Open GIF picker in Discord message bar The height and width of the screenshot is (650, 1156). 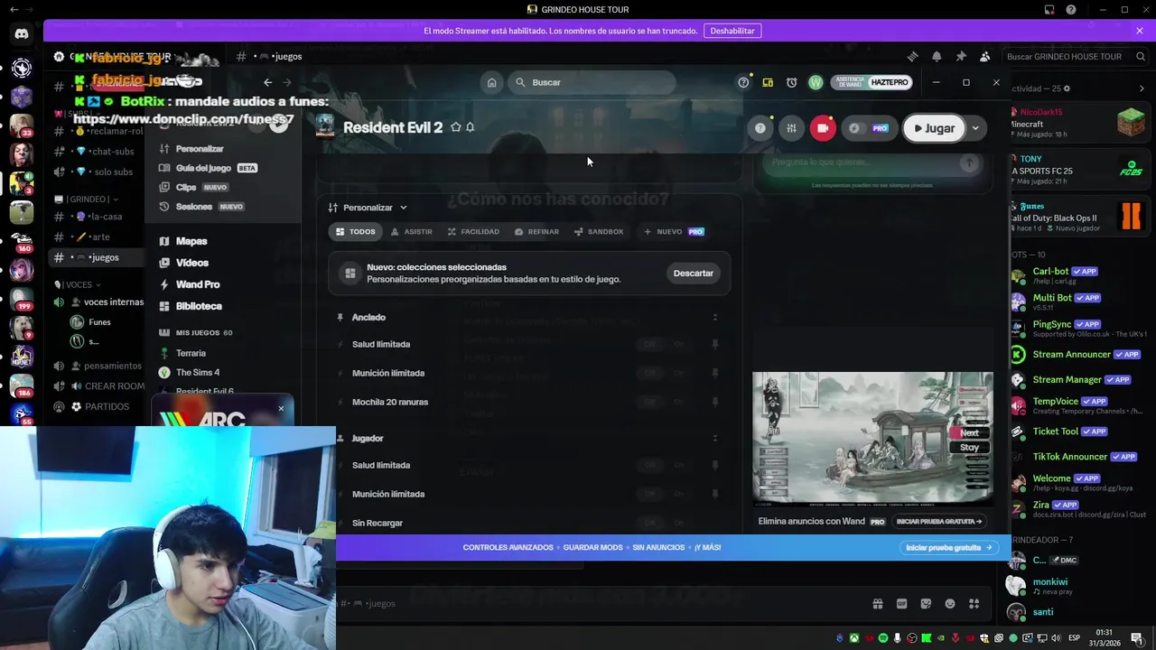click(901, 604)
